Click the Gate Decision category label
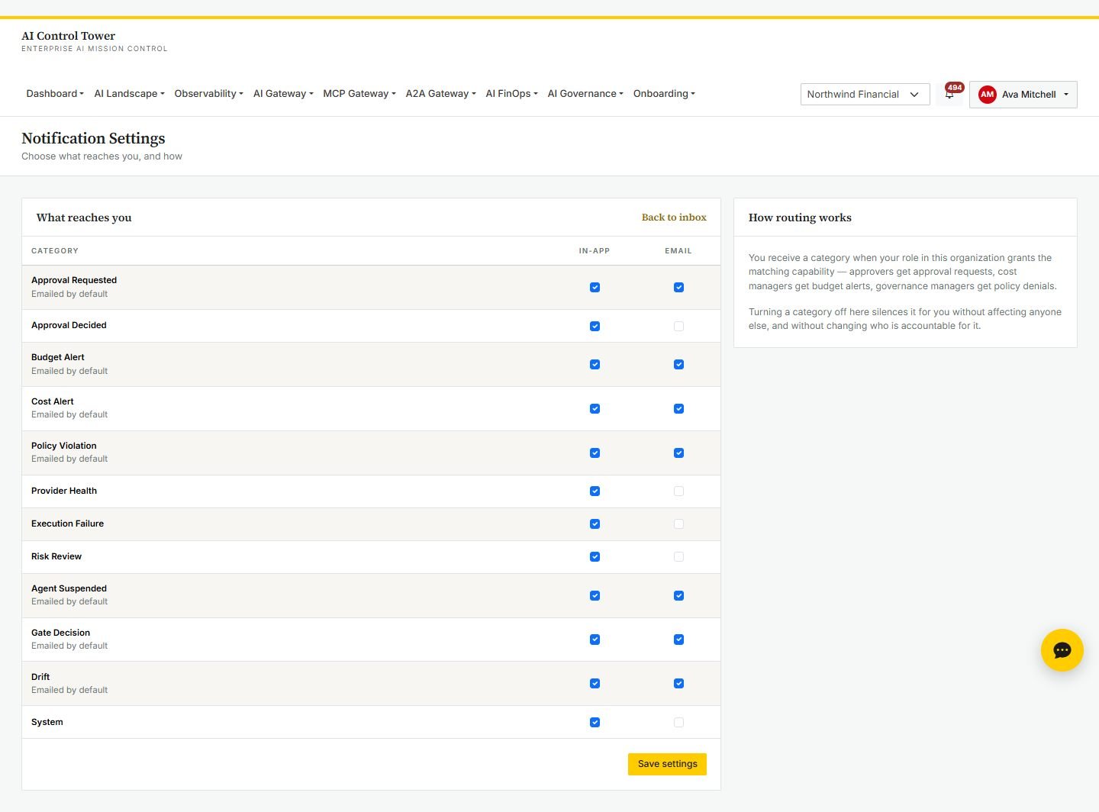The height and width of the screenshot is (812, 1099). (60, 633)
